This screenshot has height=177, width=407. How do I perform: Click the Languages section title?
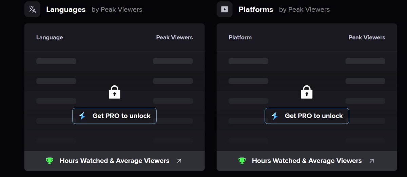[66, 10]
